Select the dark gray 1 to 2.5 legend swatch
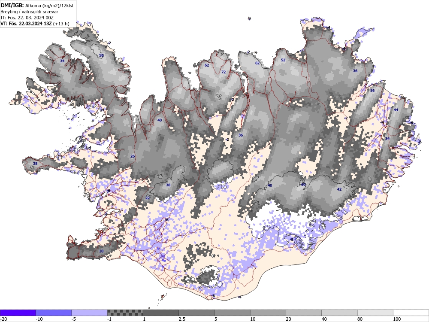Image resolution: width=429 pixels, height=322 pixels. point(161,313)
